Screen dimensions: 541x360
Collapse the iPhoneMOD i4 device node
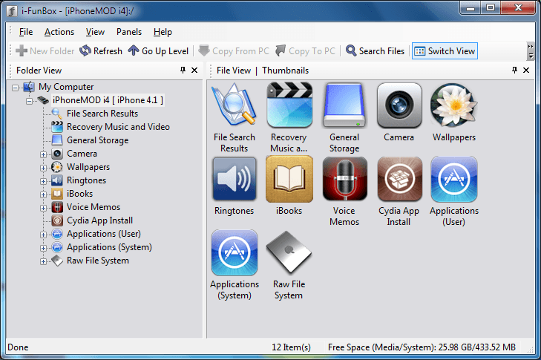tap(30, 100)
